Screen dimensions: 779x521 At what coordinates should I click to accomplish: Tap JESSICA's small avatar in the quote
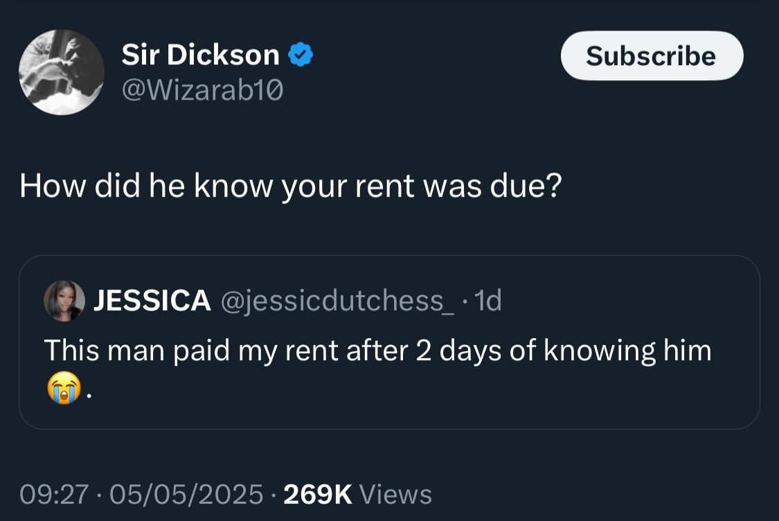pyautogui.click(x=64, y=301)
